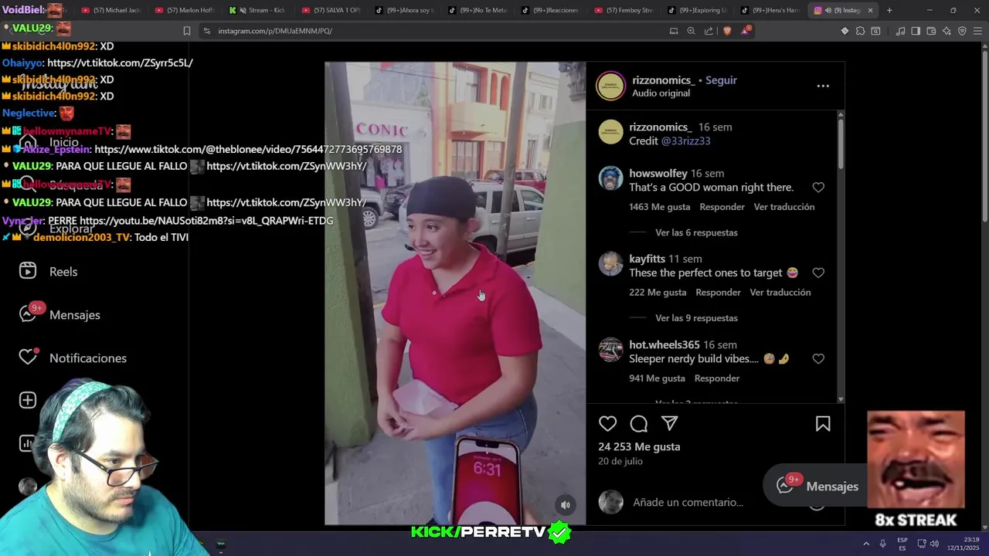This screenshot has height=556, width=989.
Task: Click 1463 Me gusta on howswolfey's comment
Action: coord(659,207)
